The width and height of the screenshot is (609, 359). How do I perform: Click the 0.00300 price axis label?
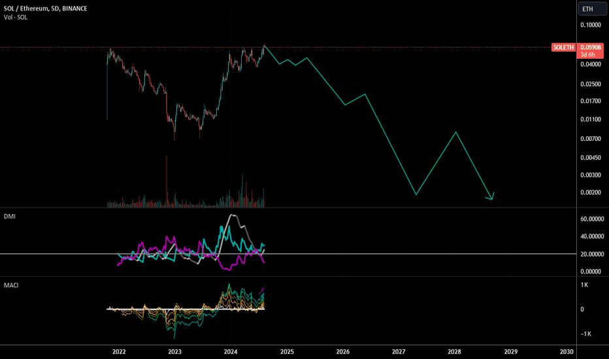590,175
